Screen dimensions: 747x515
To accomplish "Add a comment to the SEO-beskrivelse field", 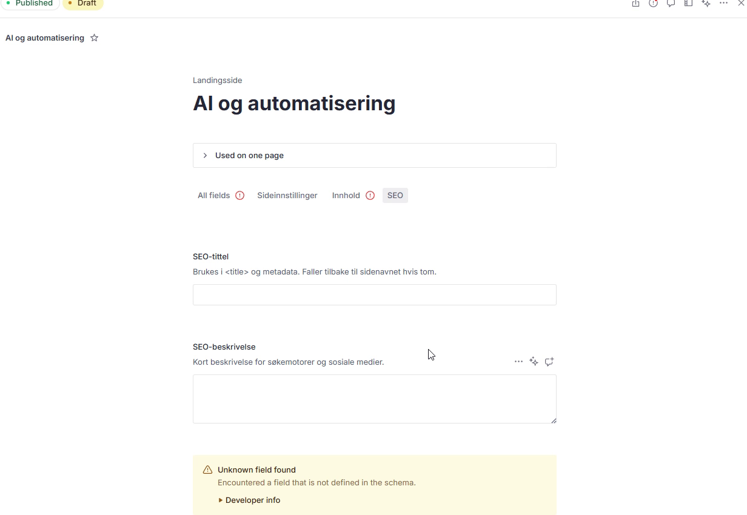I will tap(549, 362).
